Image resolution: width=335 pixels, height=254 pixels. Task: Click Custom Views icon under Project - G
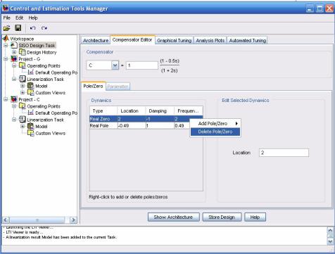(31, 93)
